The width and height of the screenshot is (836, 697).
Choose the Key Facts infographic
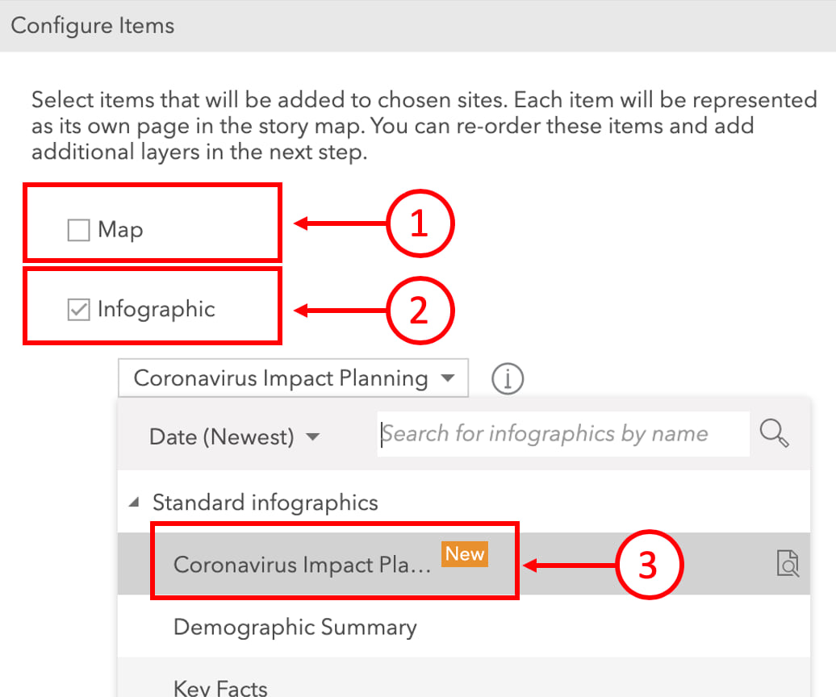[220, 687]
